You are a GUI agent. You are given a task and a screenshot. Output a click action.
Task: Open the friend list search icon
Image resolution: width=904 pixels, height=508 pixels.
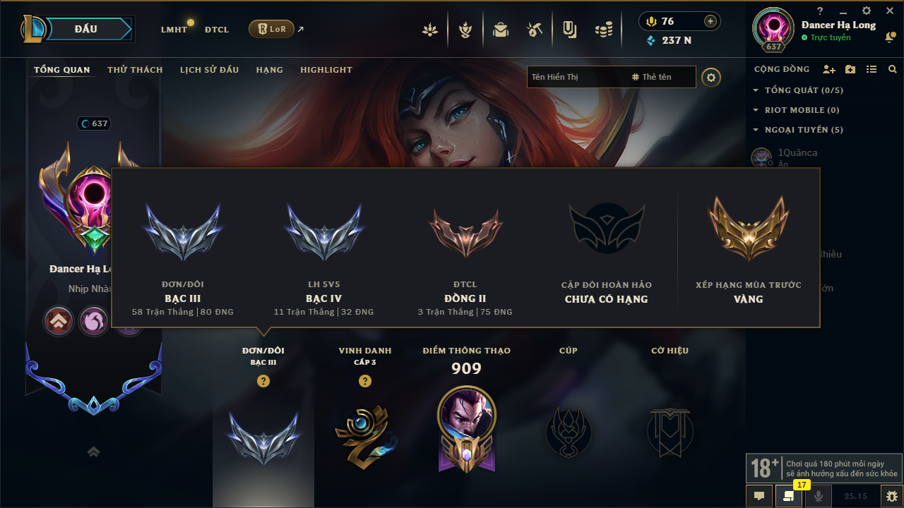click(x=893, y=69)
